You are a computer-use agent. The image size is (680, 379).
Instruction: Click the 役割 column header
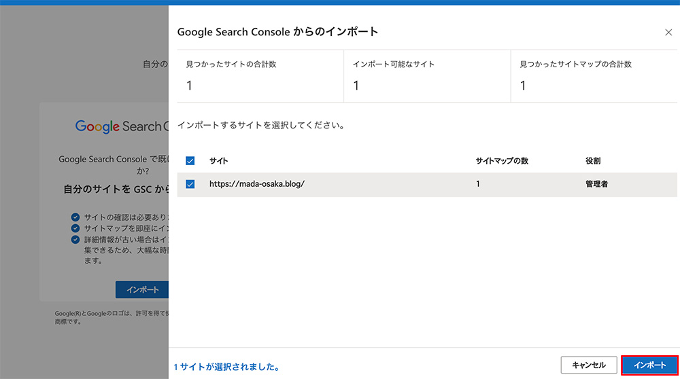click(593, 161)
